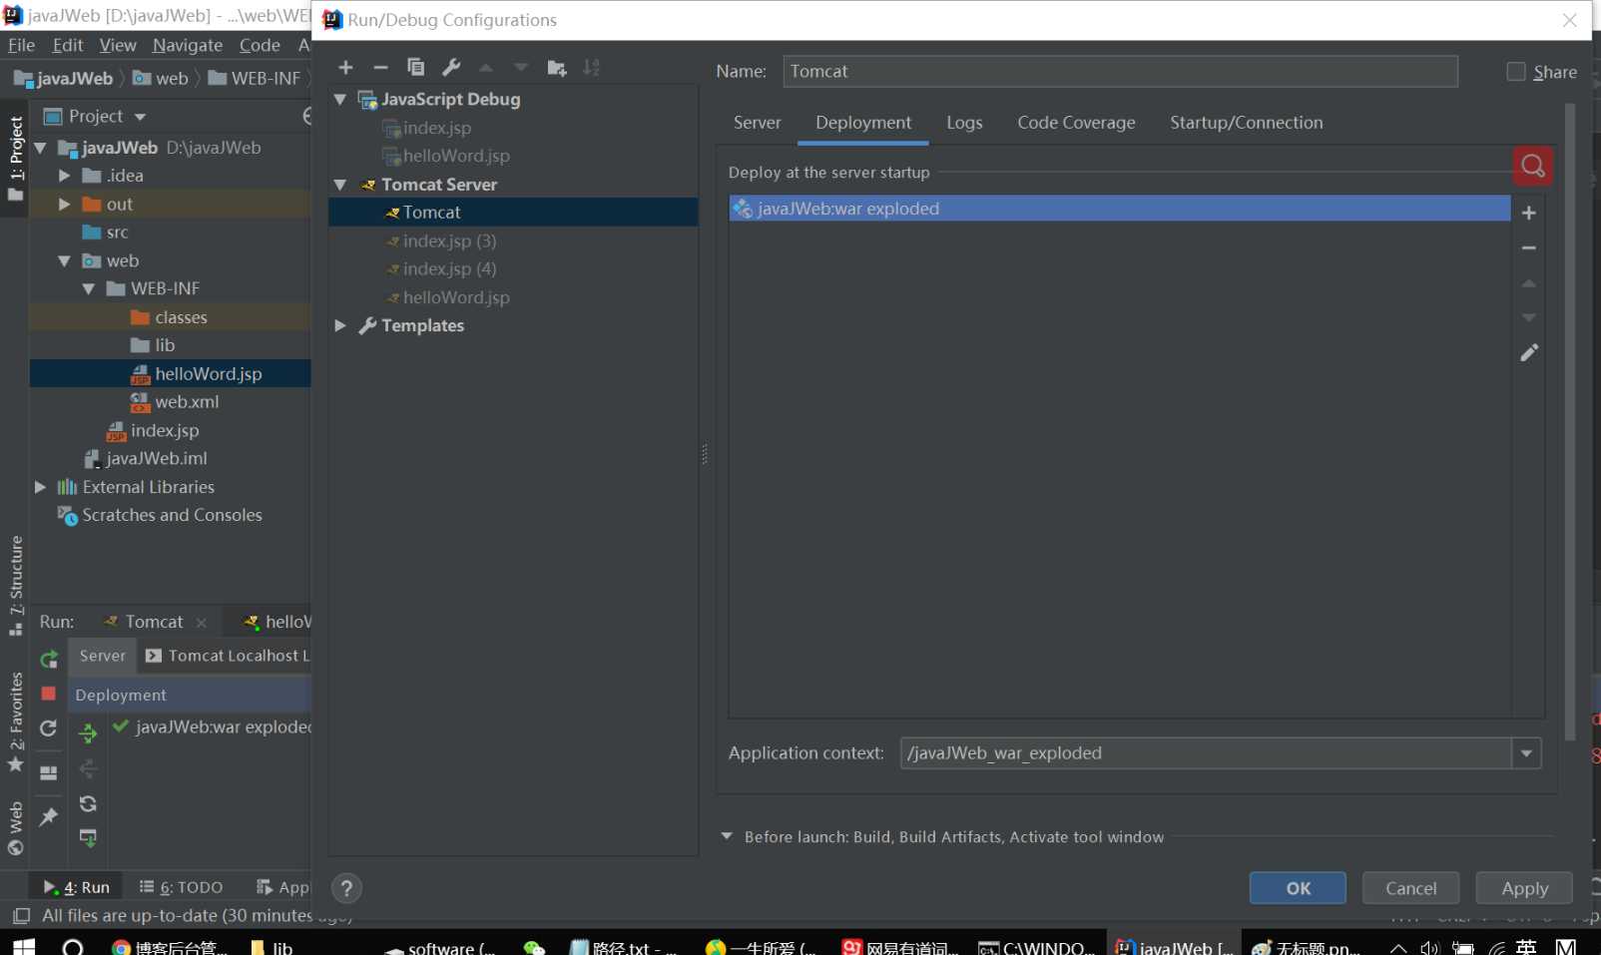1601x955 pixels.
Task: Expand the Templates node
Action: click(340, 325)
